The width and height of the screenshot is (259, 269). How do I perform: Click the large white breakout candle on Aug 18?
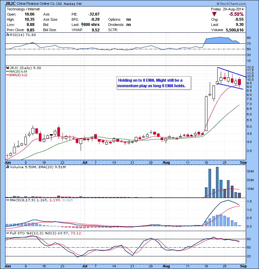coord(206,113)
